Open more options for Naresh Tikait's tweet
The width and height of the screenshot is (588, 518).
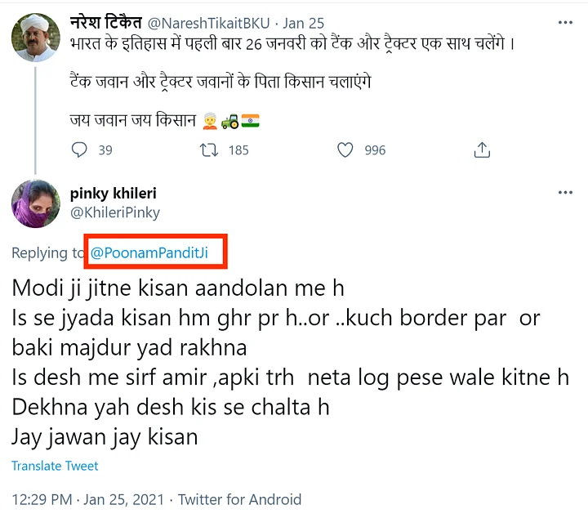[x=565, y=24]
